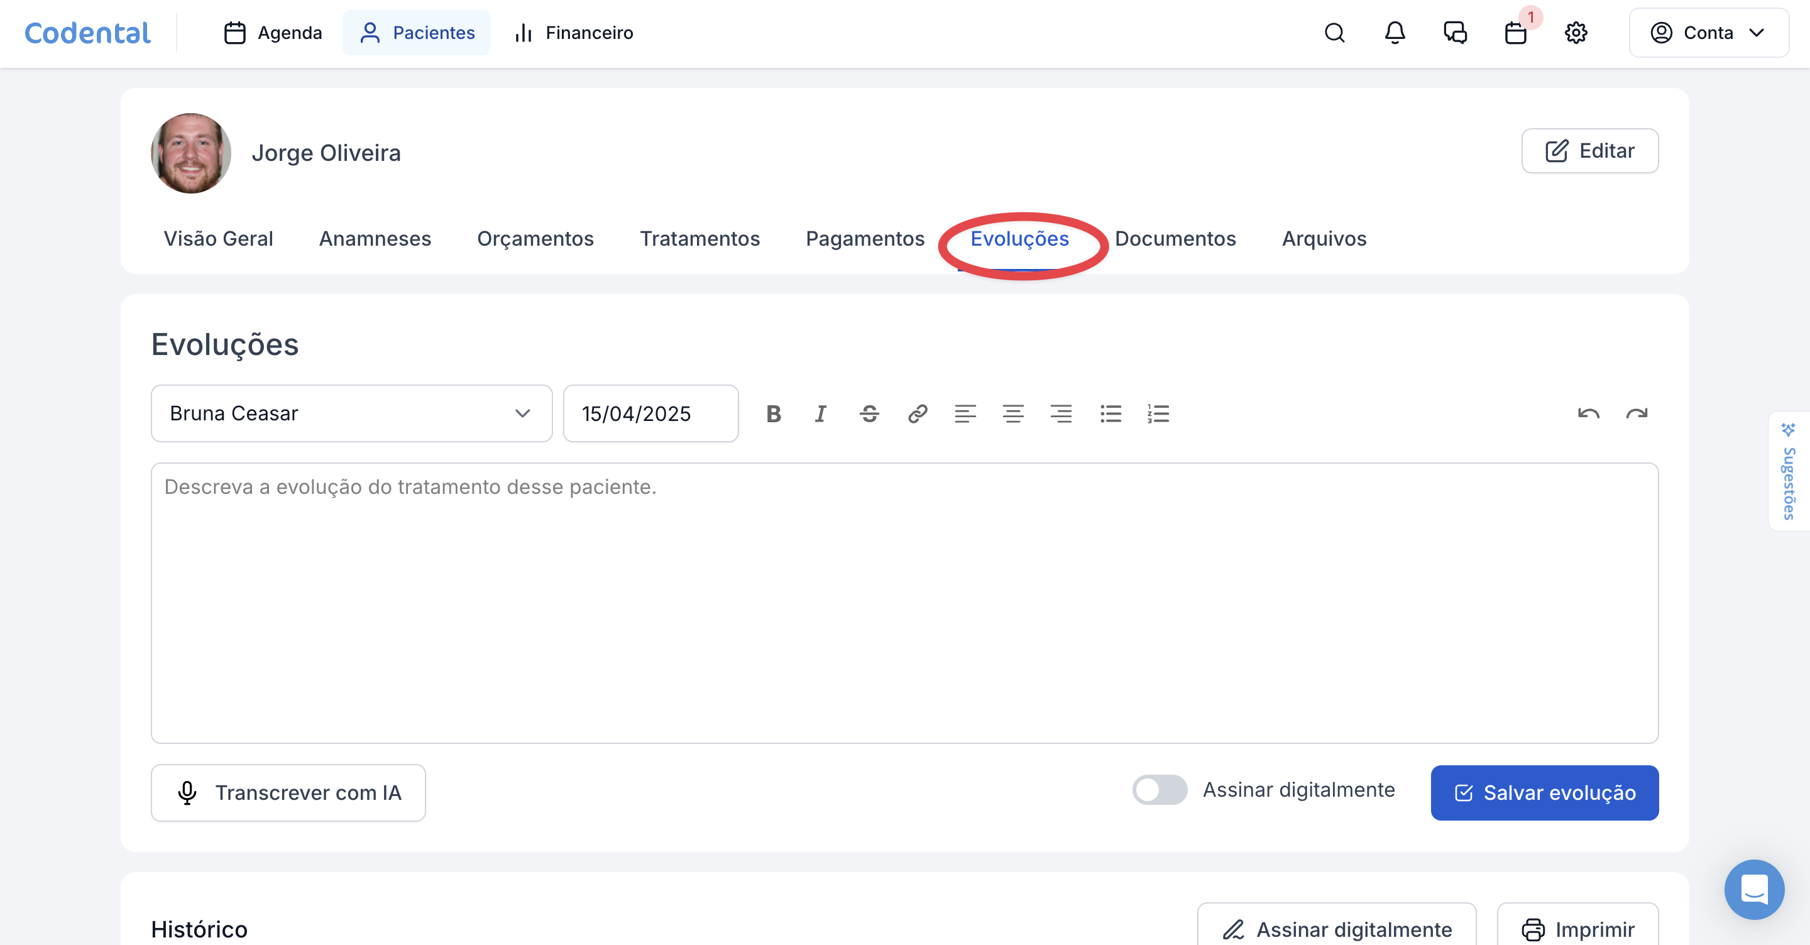Start Transcrever com IA
The height and width of the screenshot is (945, 1810).
tap(288, 792)
